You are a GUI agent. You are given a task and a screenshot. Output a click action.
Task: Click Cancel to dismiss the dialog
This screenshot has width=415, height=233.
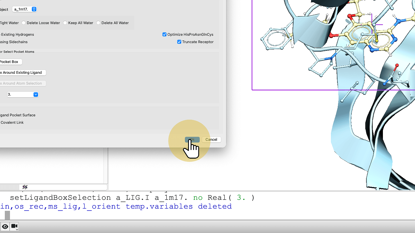click(x=211, y=140)
